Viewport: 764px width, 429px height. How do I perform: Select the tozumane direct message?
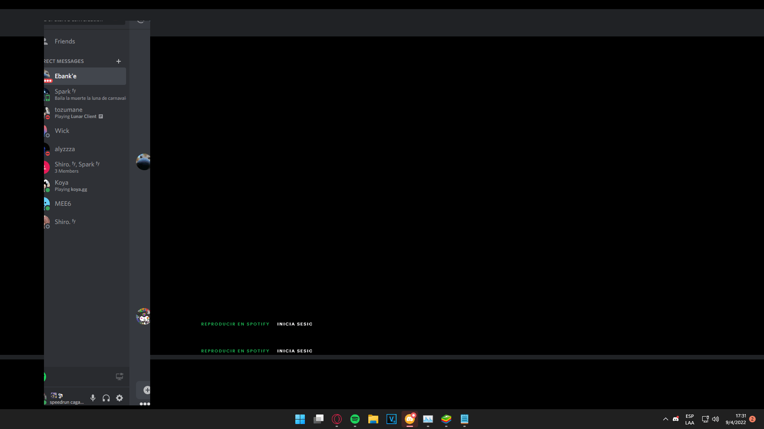(85, 113)
